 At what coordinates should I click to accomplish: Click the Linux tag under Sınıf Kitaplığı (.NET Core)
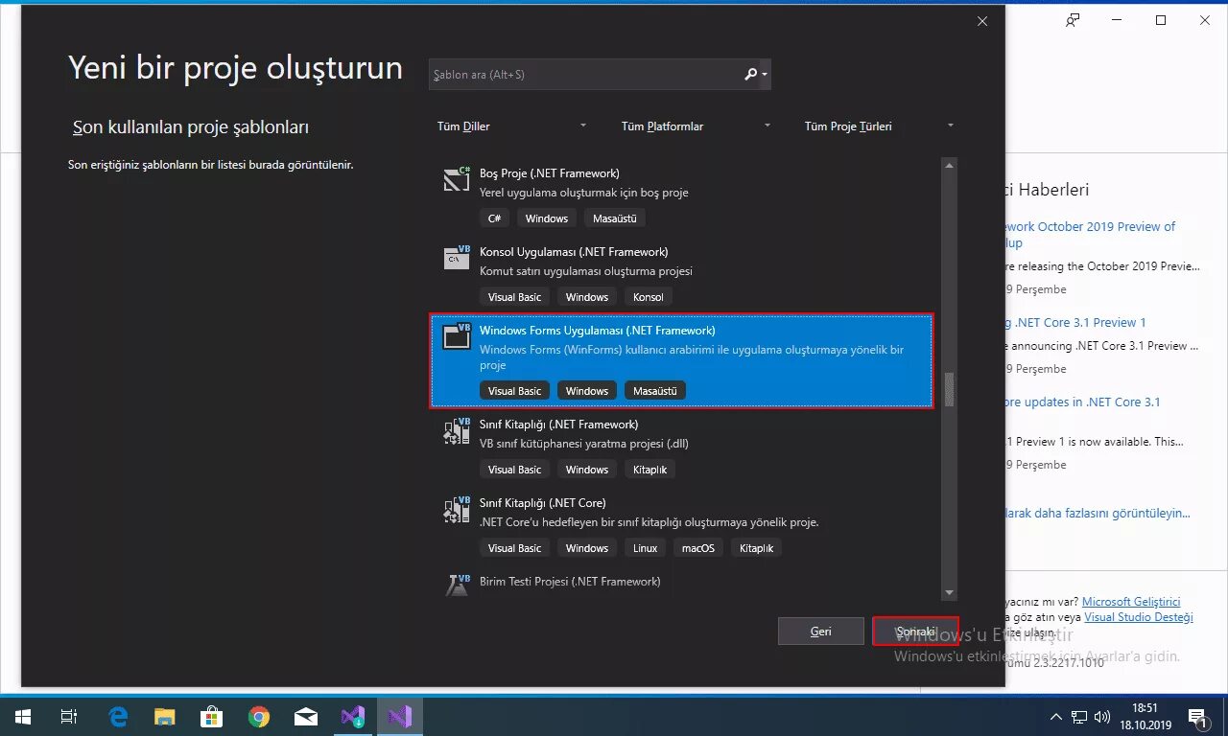point(646,548)
